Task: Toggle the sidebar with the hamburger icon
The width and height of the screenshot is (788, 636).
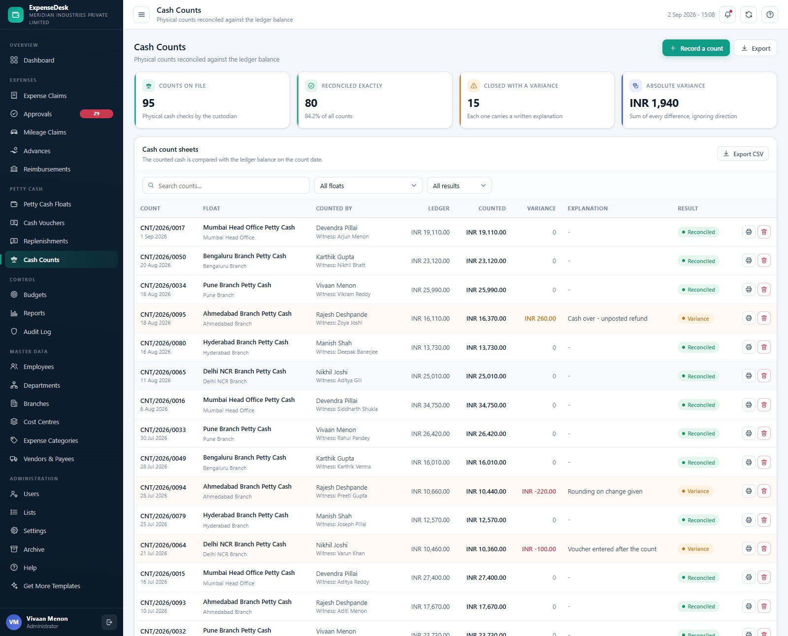Action: click(141, 15)
